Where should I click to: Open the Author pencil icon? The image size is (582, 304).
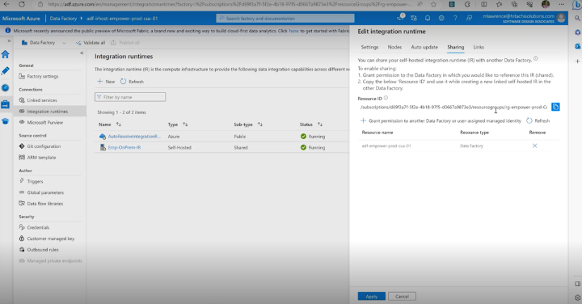(x=5, y=70)
